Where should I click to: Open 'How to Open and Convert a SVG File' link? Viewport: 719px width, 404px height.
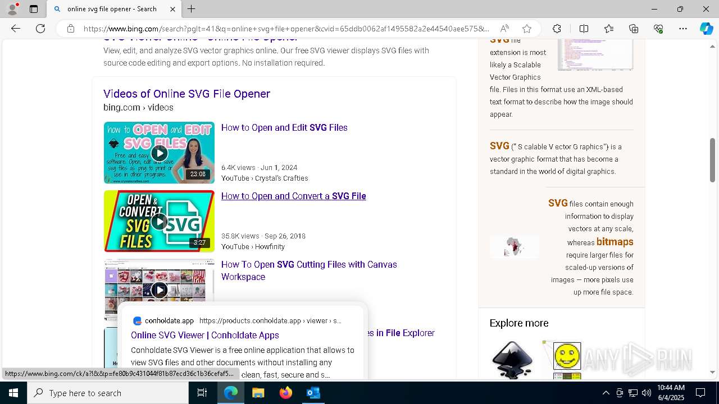click(x=293, y=196)
